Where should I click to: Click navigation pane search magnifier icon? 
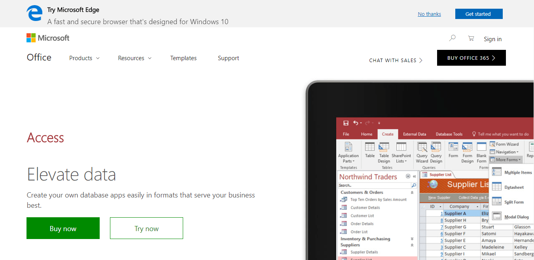[x=414, y=185]
